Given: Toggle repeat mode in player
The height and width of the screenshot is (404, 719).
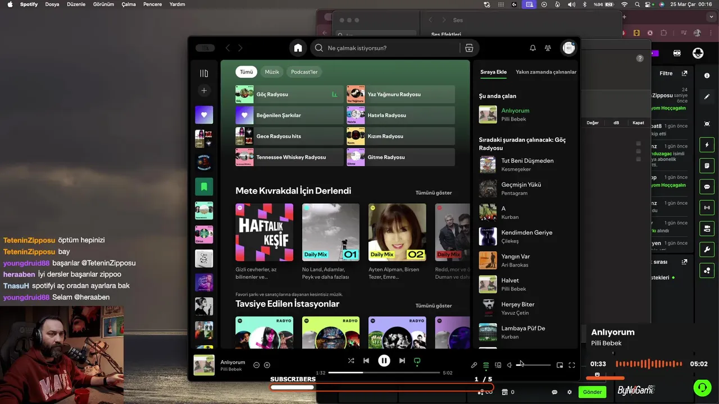Looking at the screenshot, I should 417,361.
